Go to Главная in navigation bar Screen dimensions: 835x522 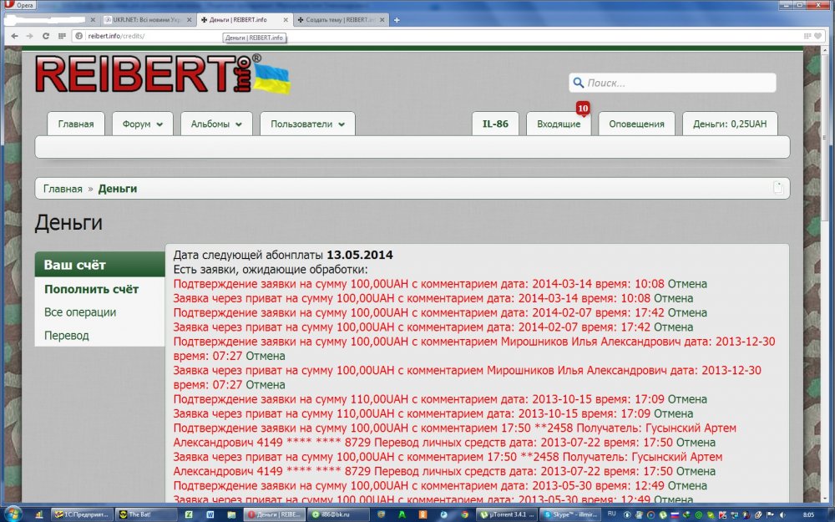(x=76, y=124)
